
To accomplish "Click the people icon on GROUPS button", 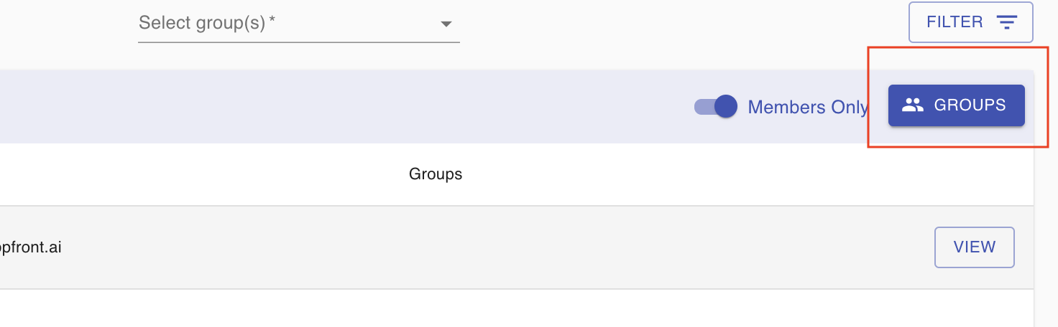I will 913,105.
